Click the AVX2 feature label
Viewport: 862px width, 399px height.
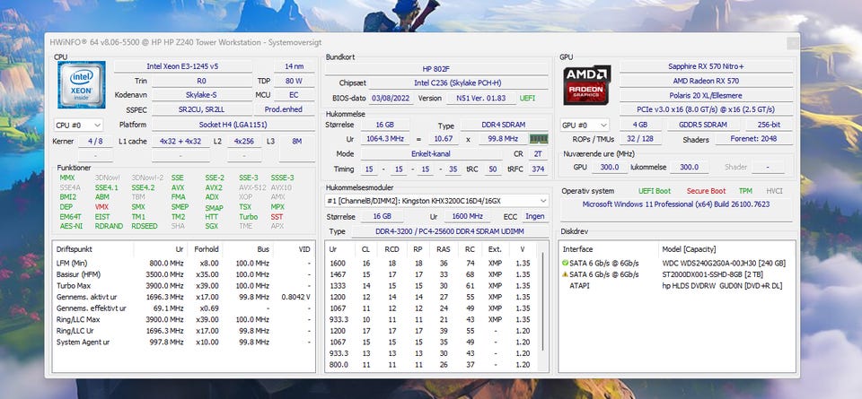tap(214, 187)
